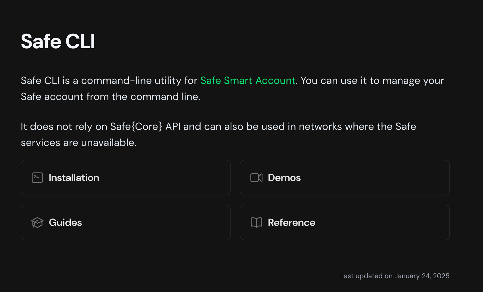Click the empty right area of the Installation card
Image resolution: width=483 pixels, height=292 pixels.
point(172,178)
